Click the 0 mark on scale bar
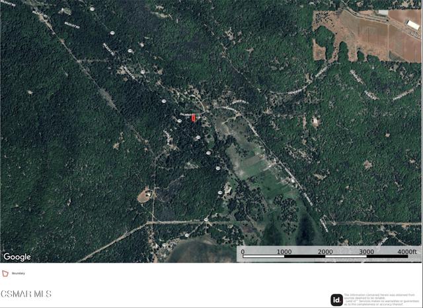Image resolution: width=423 pixels, height=308 pixels. (243, 252)
